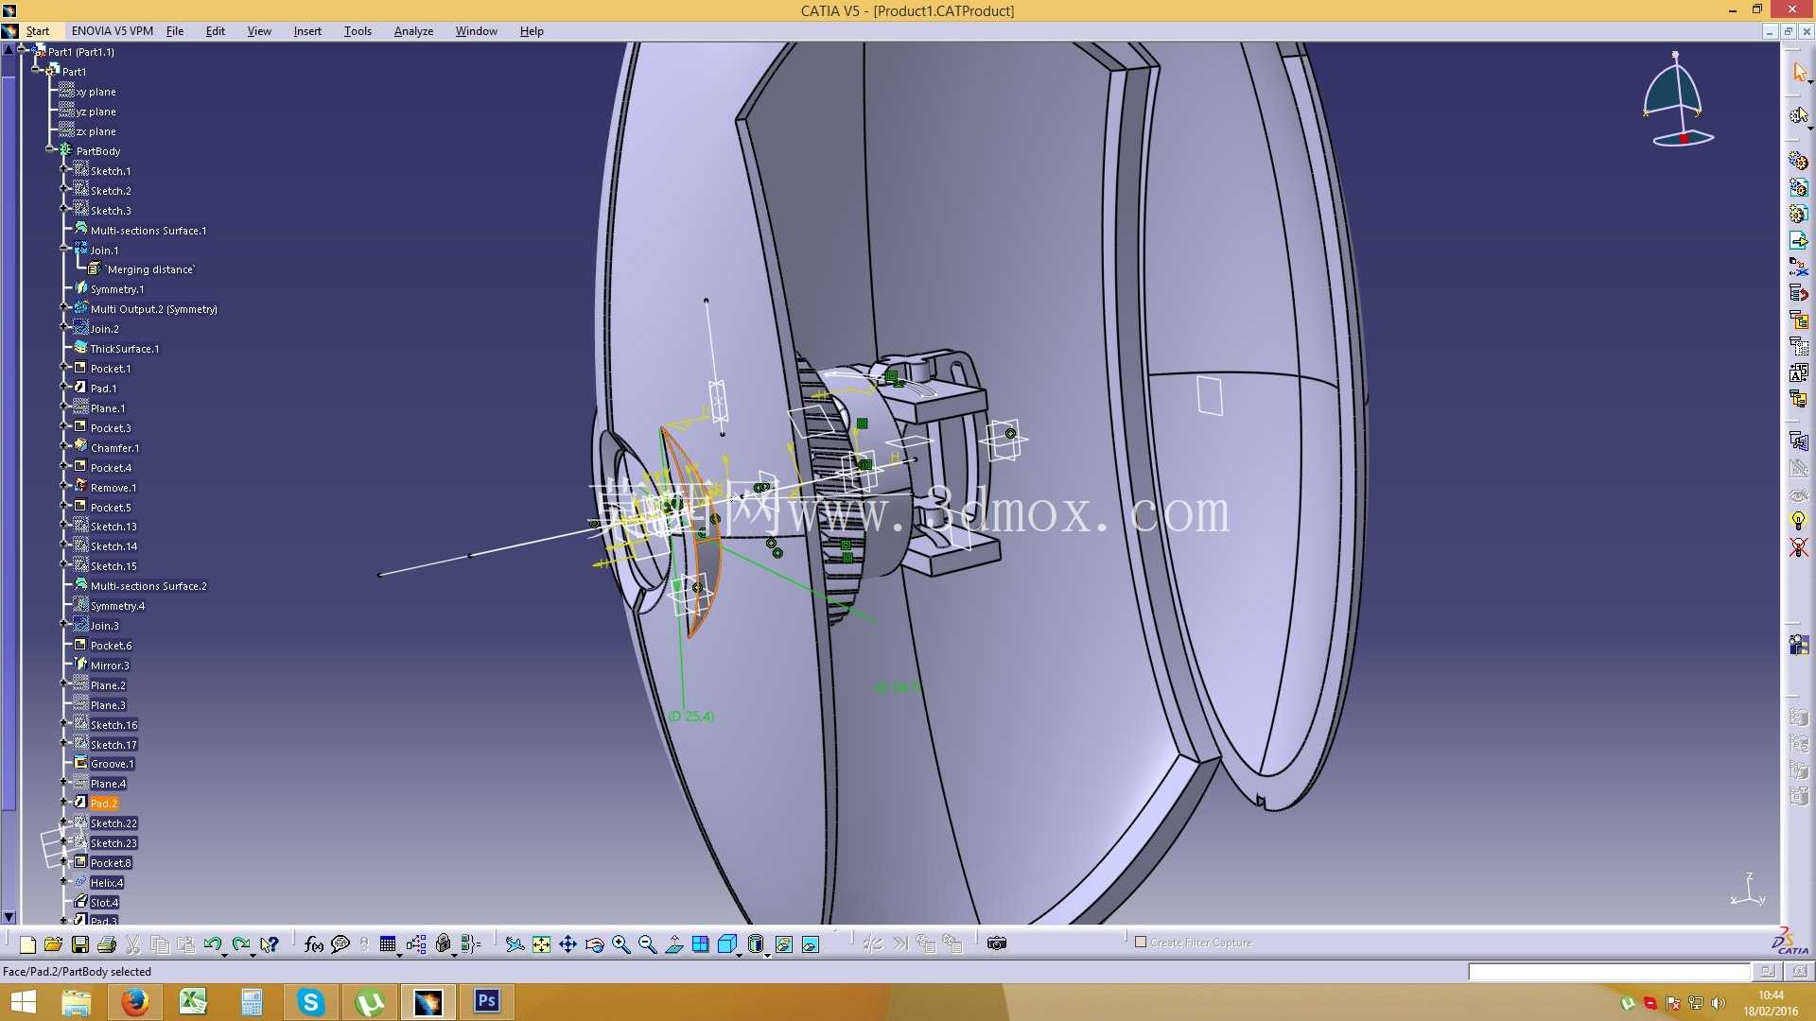Collapse the PartBody node

point(49,149)
